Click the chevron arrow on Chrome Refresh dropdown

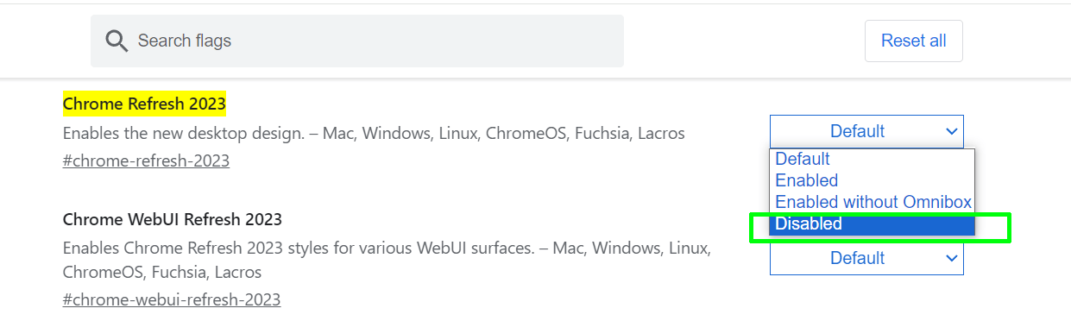(x=951, y=131)
